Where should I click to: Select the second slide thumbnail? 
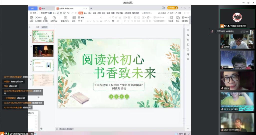pos(43,51)
